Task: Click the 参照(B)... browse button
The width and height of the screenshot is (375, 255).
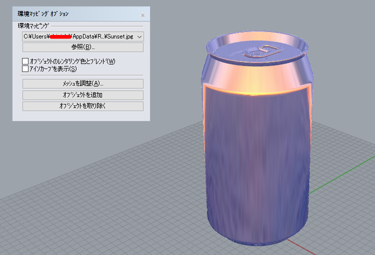Action: tap(82, 47)
